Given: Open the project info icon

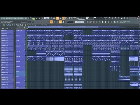Looking at the screenshot, I should 127,18.
